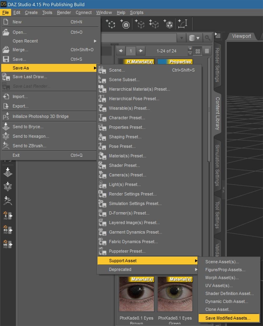Choose Import... from File menu
The image size is (263, 326).
click(49, 97)
